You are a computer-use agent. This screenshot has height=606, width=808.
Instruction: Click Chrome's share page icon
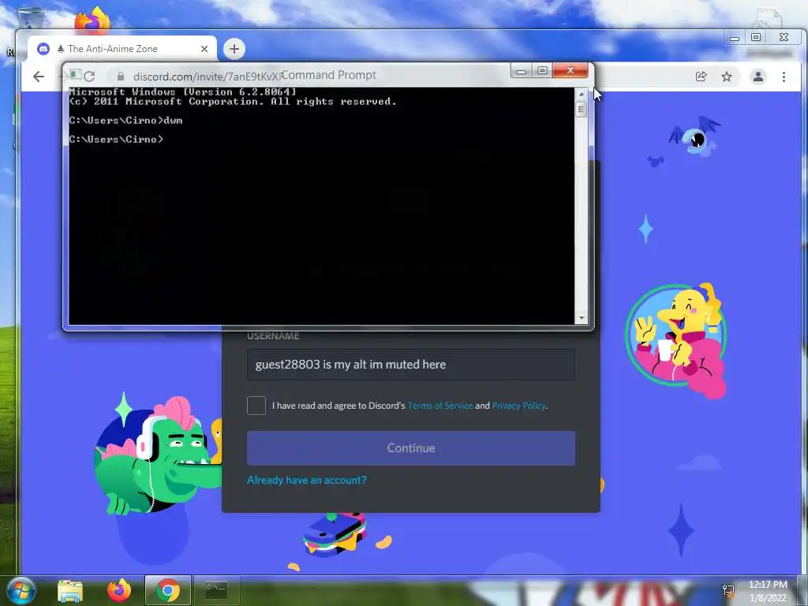point(701,77)
